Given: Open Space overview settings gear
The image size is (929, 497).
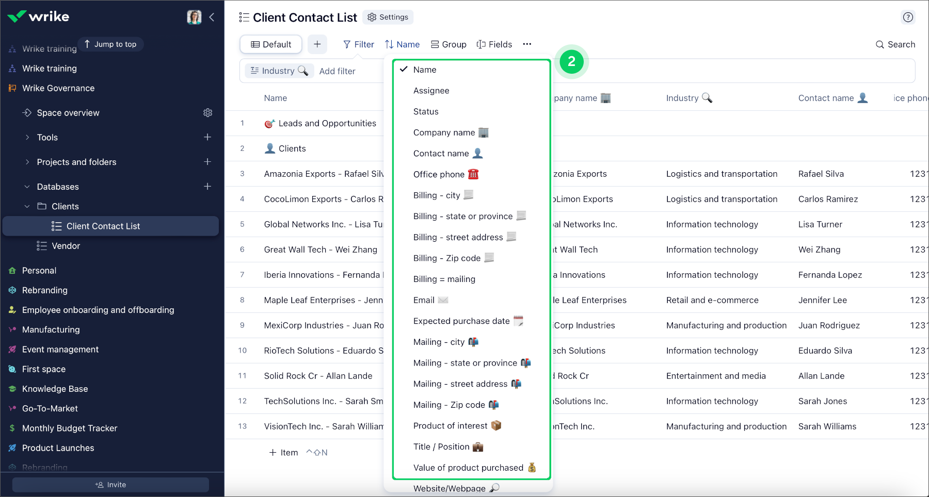Looking at the screenshot, I should 207,112.
